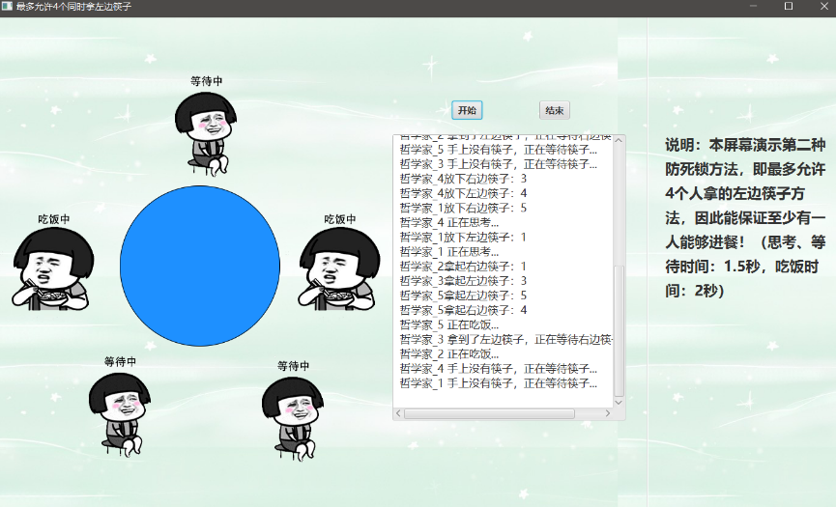The width and height of the screenshot is (836, 507).
Task: Click the log scroll-down arrow
Action: [x=619, y=403]
